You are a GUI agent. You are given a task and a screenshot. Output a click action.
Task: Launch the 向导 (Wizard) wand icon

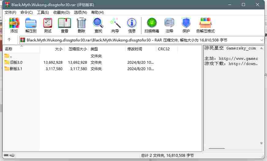(x=115, y=23)
